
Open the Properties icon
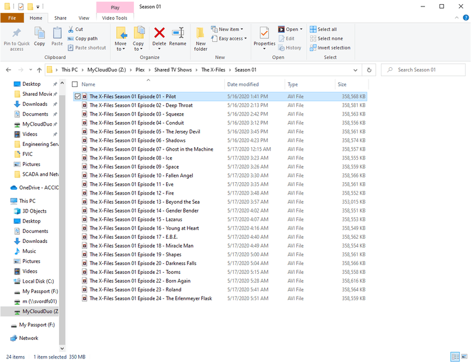pyautogui.click(x=264, y=33)
